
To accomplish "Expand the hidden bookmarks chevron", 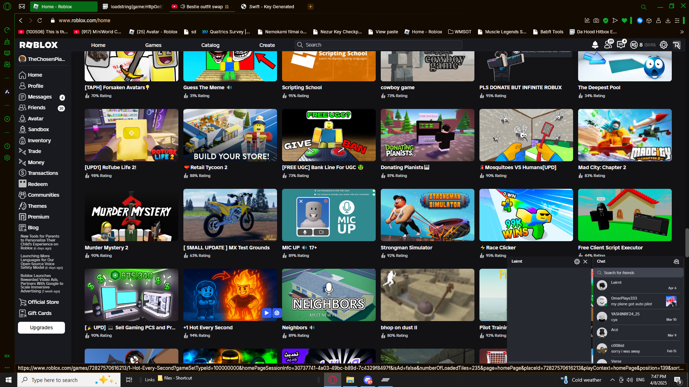I will pyautogui.click(x=682, y=32).
